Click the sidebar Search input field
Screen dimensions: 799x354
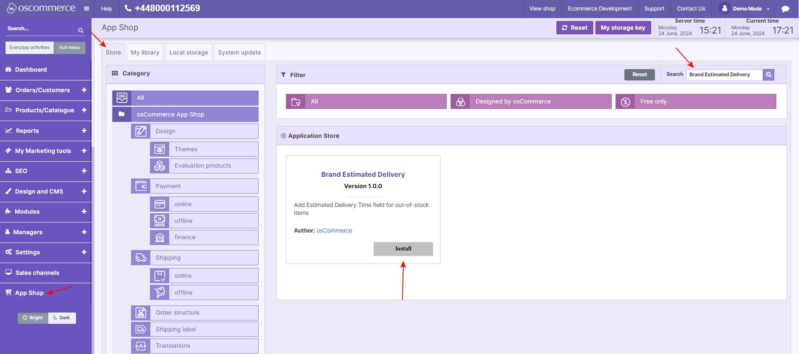pos(40,29)
